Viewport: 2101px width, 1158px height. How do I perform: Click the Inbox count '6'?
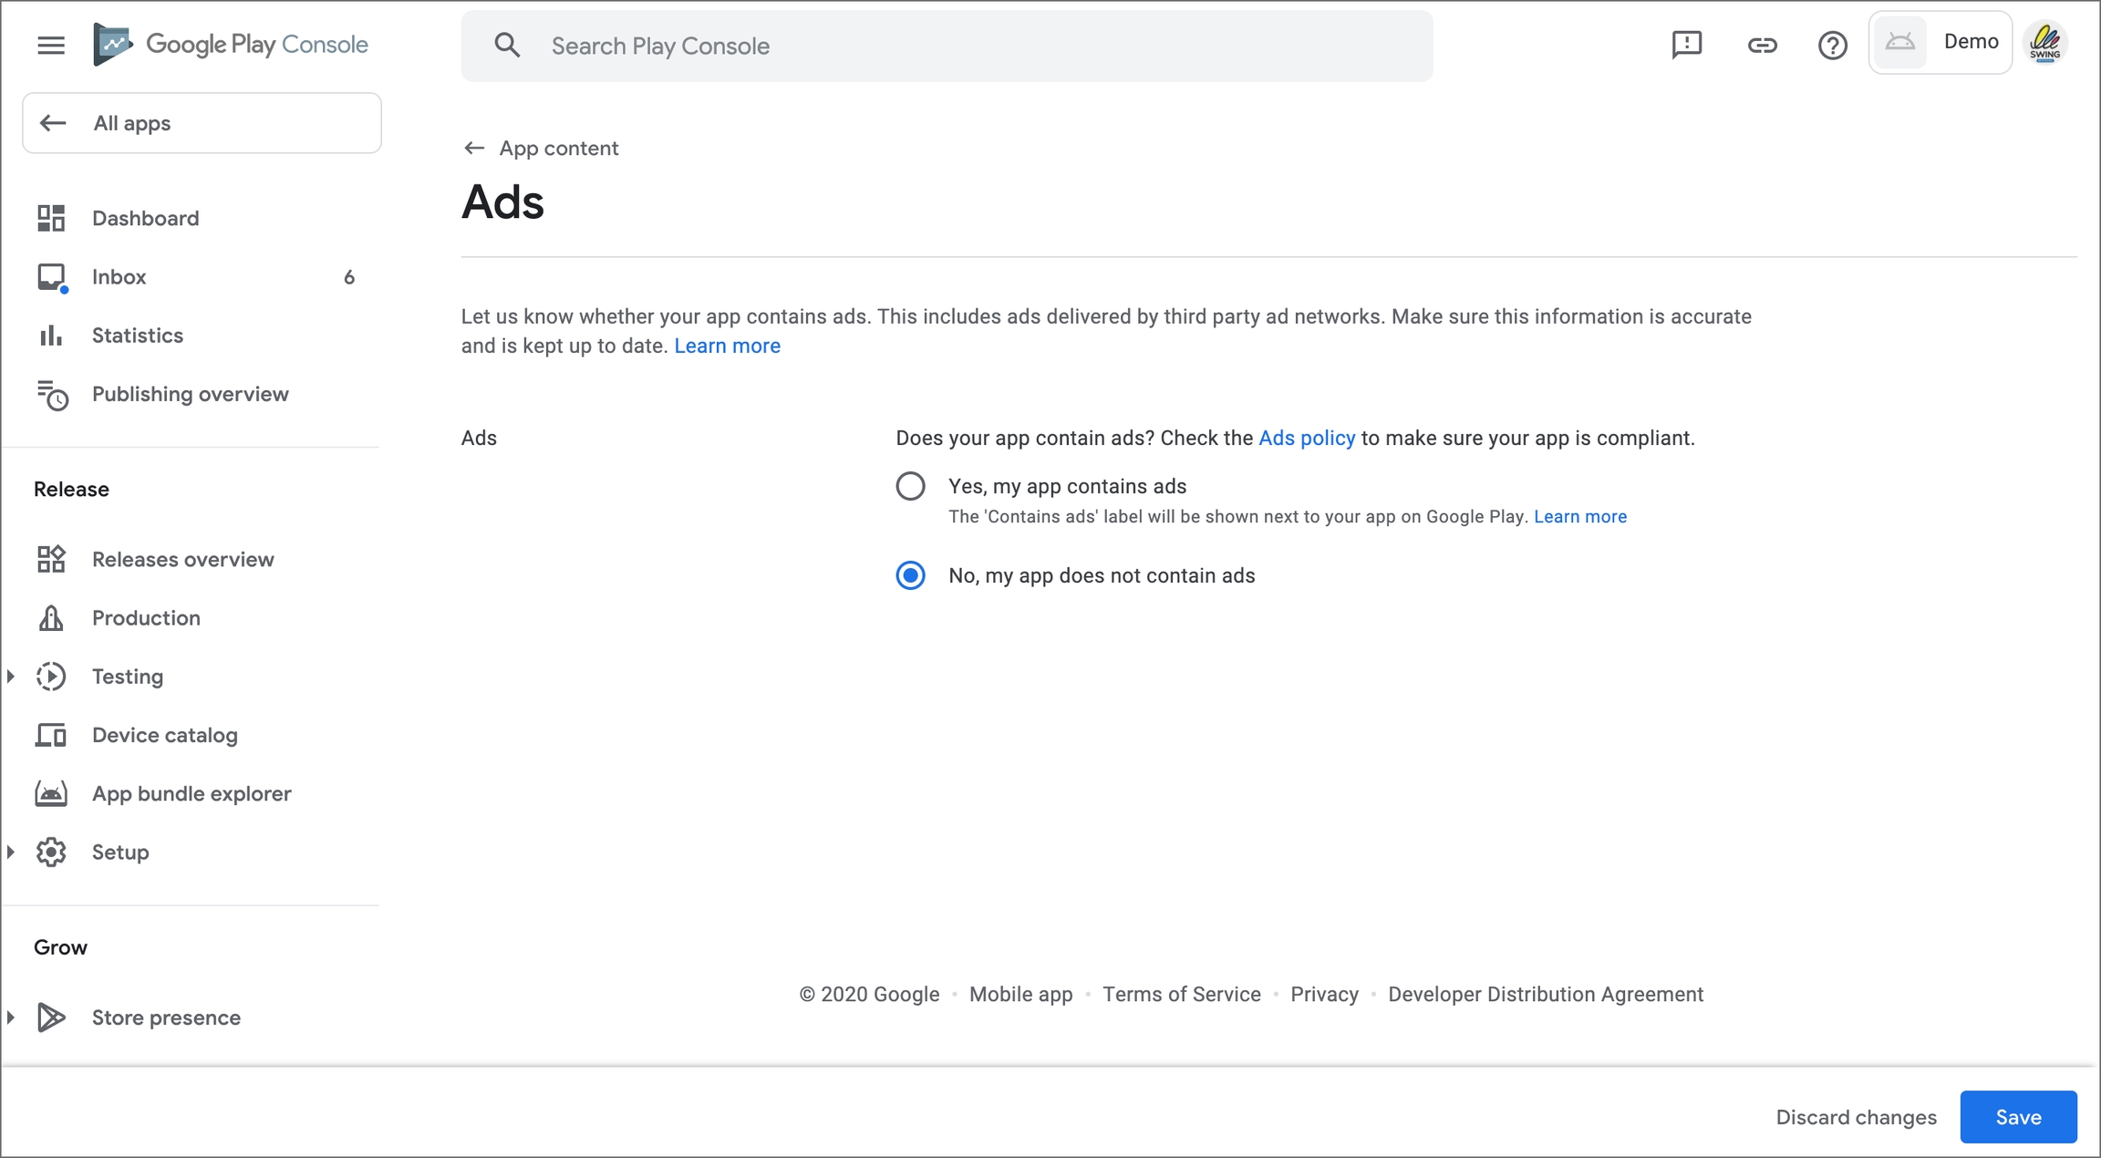tap(349, 277)
